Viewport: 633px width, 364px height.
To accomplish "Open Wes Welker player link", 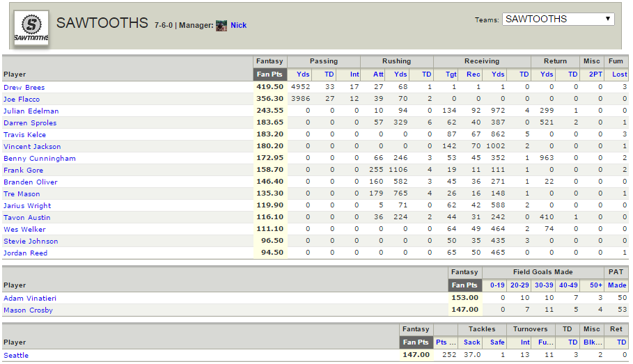I will (x=24, y=229).
